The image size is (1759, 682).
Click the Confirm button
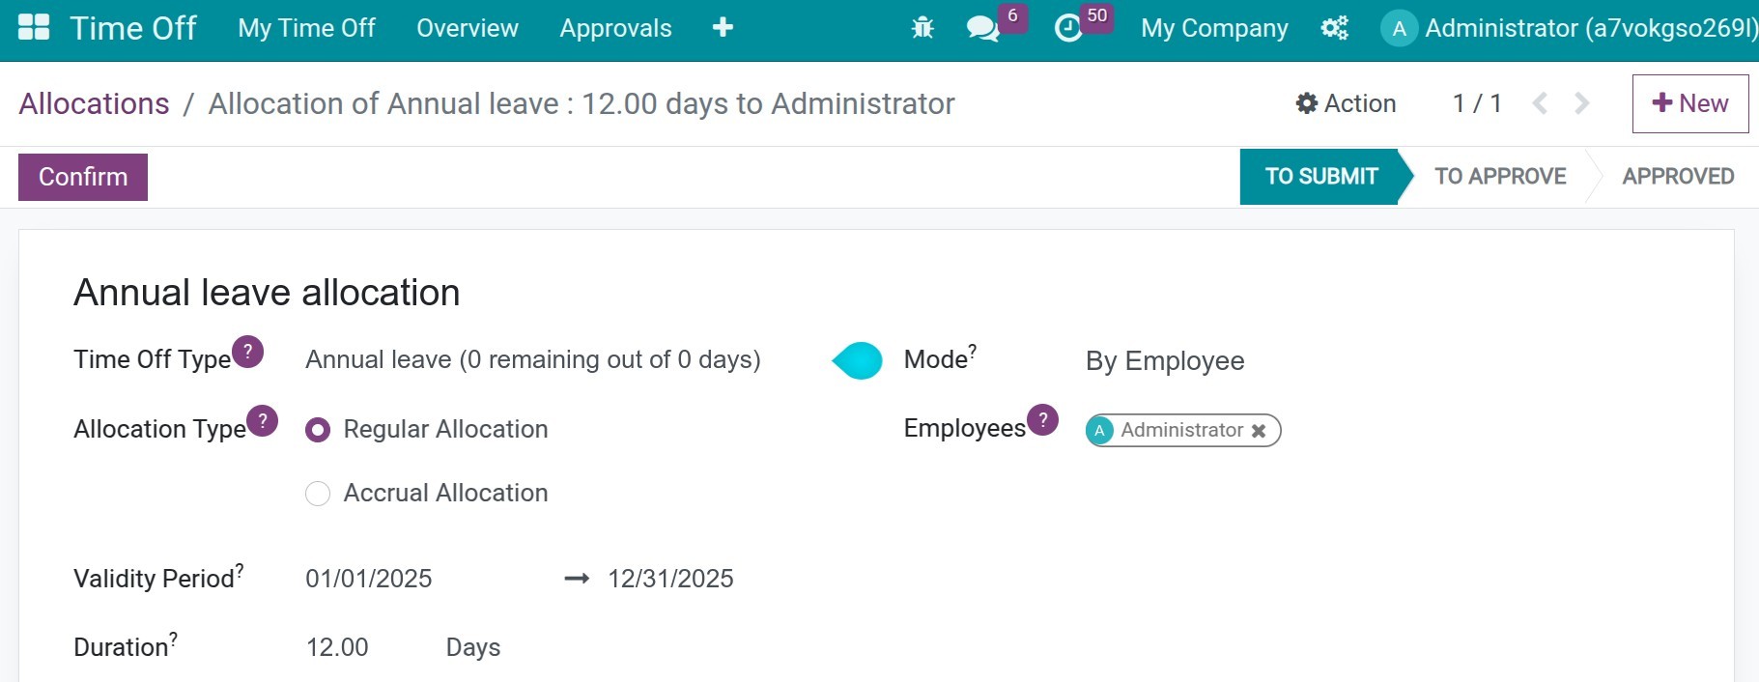coord(83,177)
